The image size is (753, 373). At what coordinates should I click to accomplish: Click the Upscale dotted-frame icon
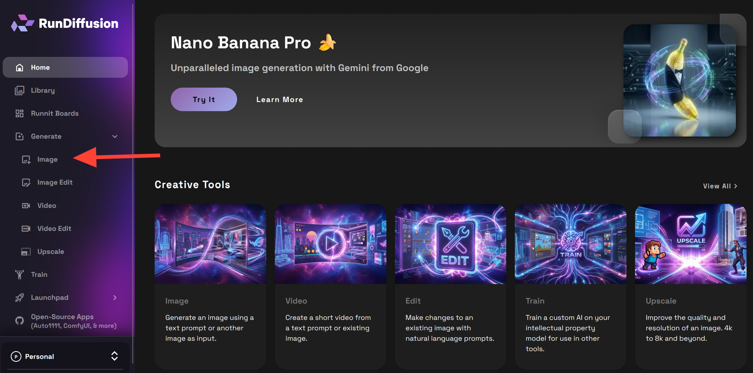[26, 252]
